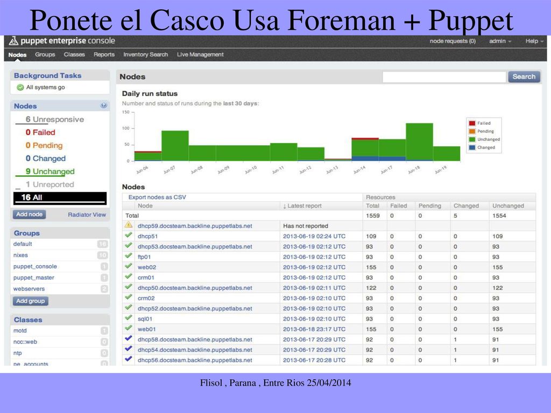
Task: Filter by 1 Unreported node
Action: tap(50, 184)
